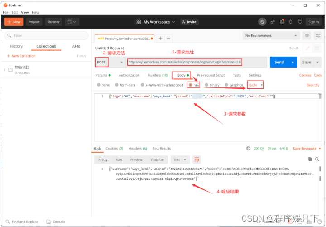This screenshot has width=326, height=227.
Task: Switch to the APIs sidebar tab
Action: [76, 46]
